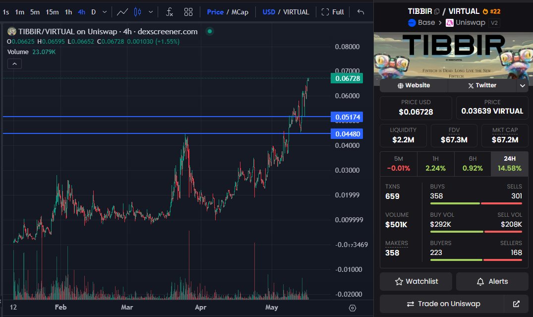Click the 0.04480 horizontal line price label
Image resolution: width=533 pixels, height=317 pixels.
[x=347, y=133]
